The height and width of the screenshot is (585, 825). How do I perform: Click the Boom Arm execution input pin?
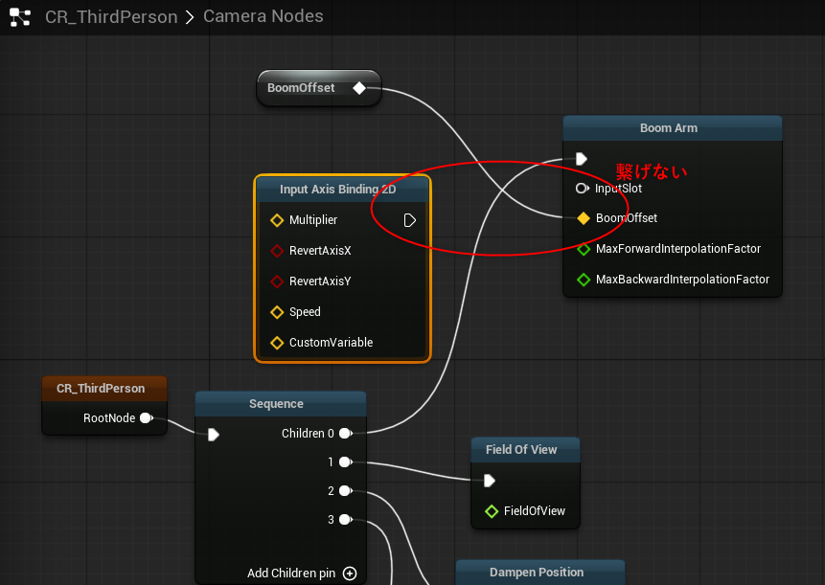point(581,159)
